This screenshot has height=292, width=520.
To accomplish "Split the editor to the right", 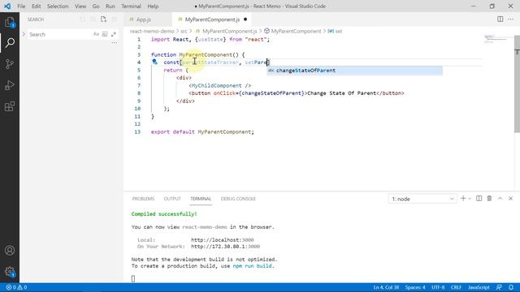I will (500, 19).
